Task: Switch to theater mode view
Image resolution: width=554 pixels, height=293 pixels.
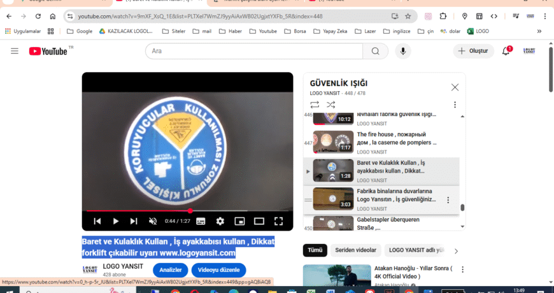Action: [x=259, y=221]
